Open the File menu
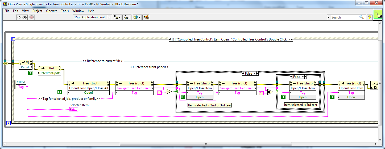This screenshot has width=385, height=149. 7,11
